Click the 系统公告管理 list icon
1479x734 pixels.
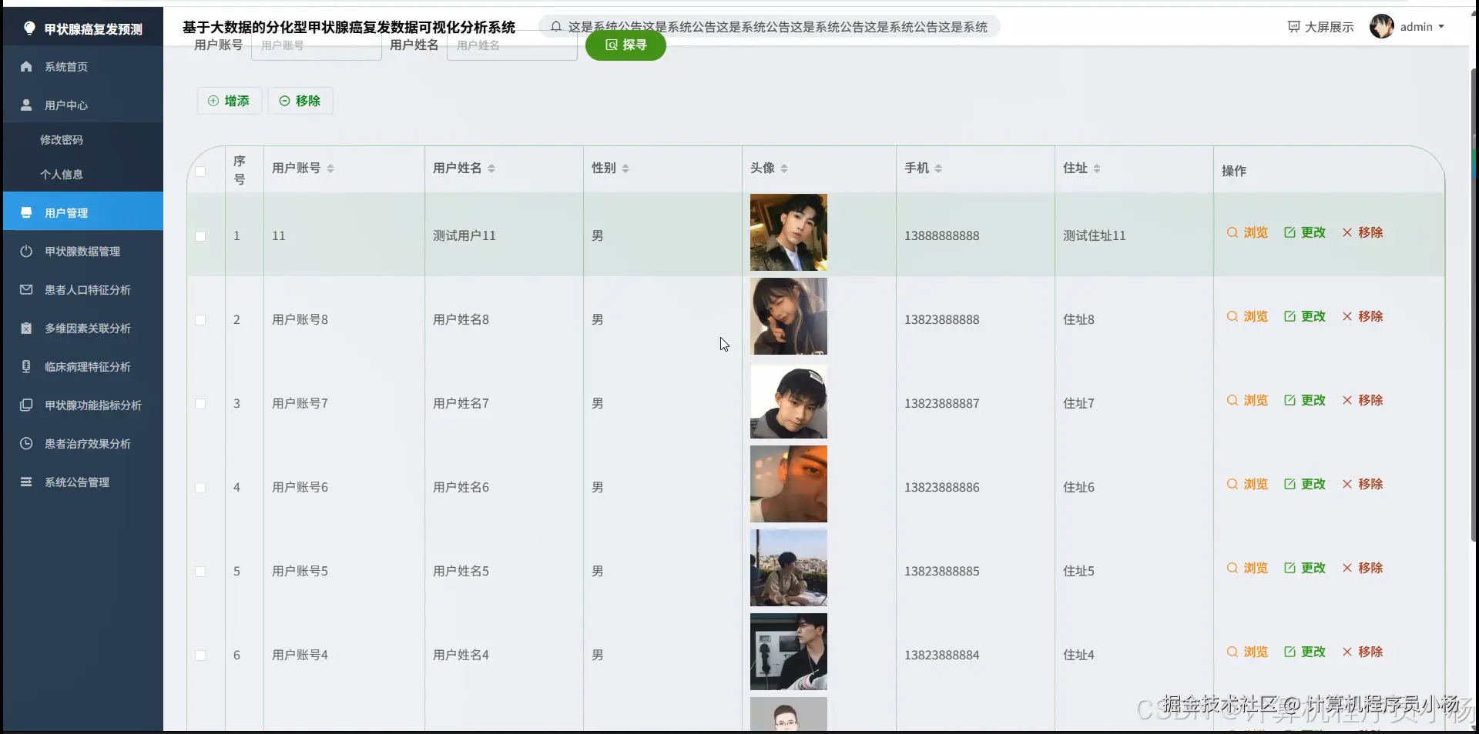pyautogui.click(x=26, y=482)
